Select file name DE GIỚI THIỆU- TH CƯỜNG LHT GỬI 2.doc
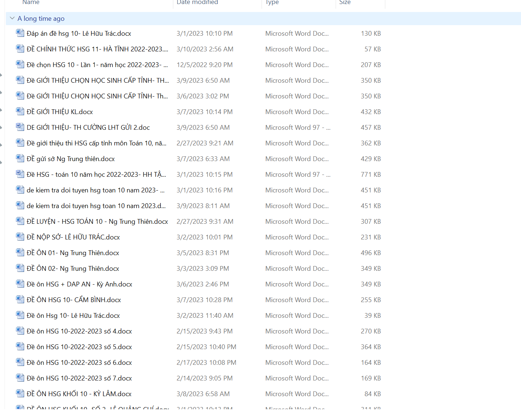 tap(88, 128)
